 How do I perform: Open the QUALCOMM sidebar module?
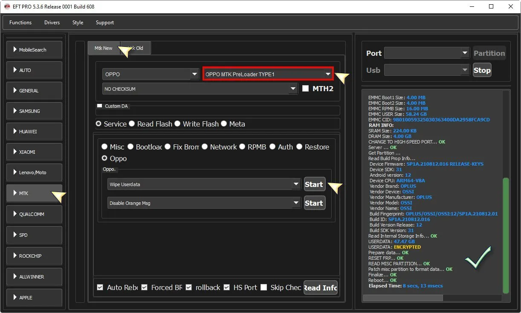tap(34, 214)
